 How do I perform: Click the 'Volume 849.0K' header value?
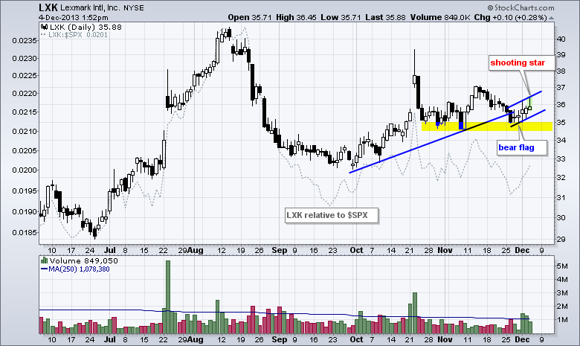point(440,17)
